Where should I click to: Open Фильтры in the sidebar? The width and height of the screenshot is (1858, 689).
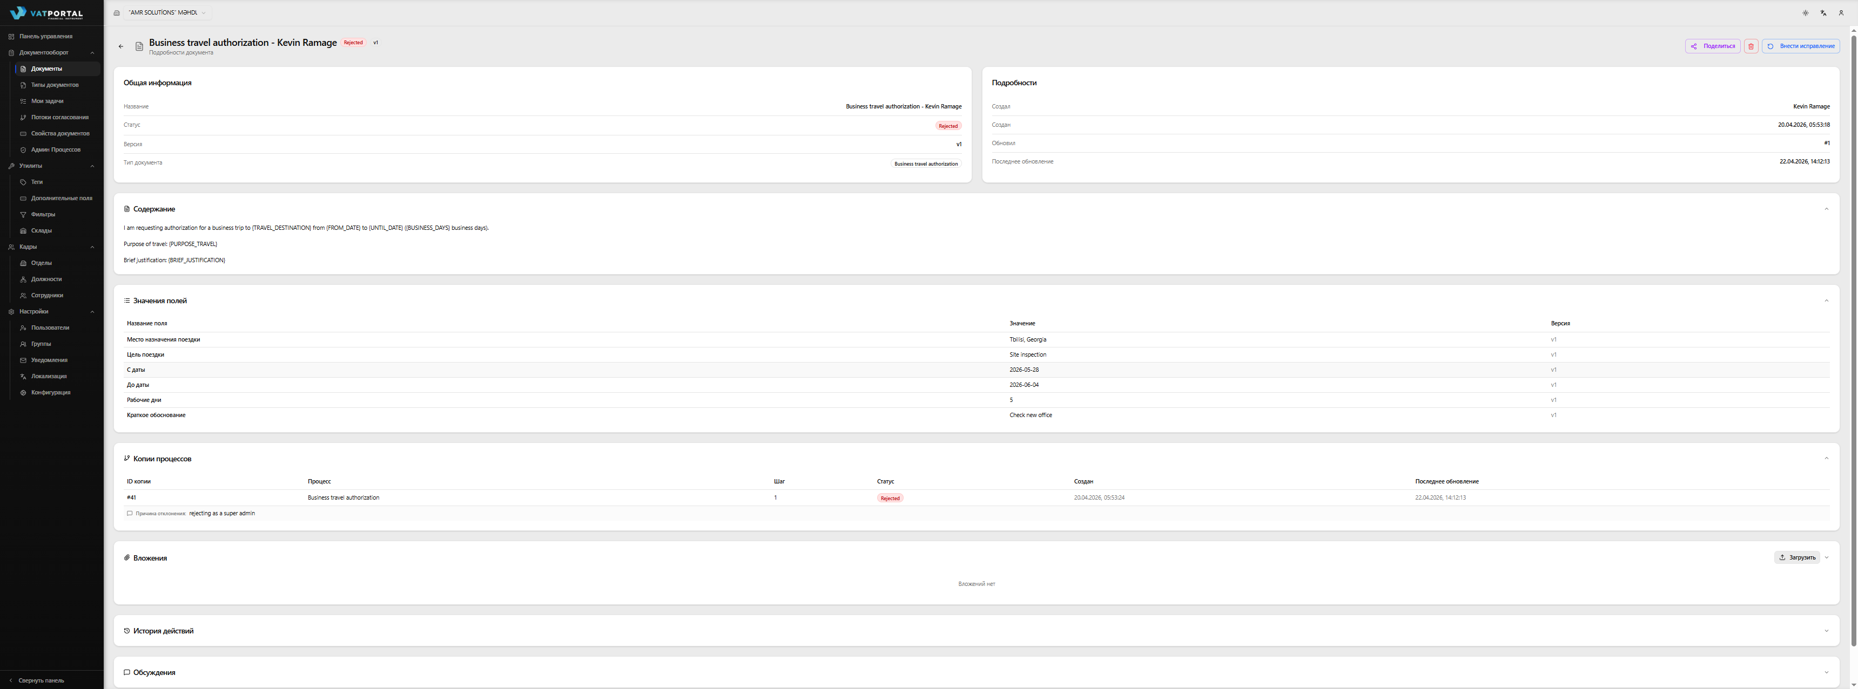43,215
